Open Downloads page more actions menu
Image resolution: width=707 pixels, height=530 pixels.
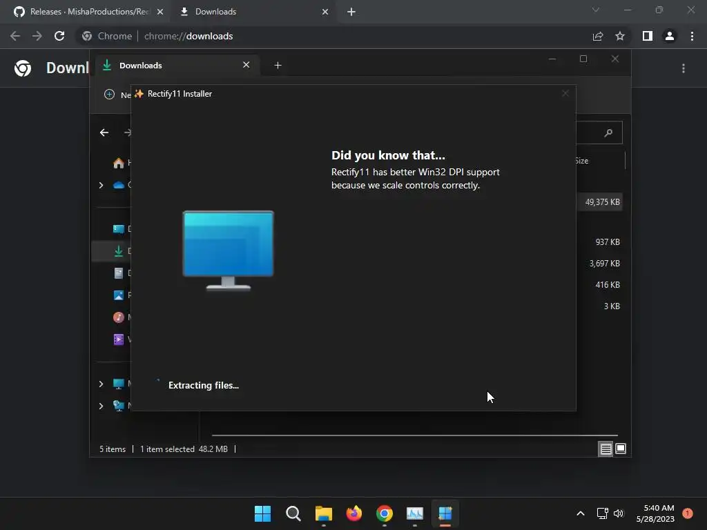[684, 68]
